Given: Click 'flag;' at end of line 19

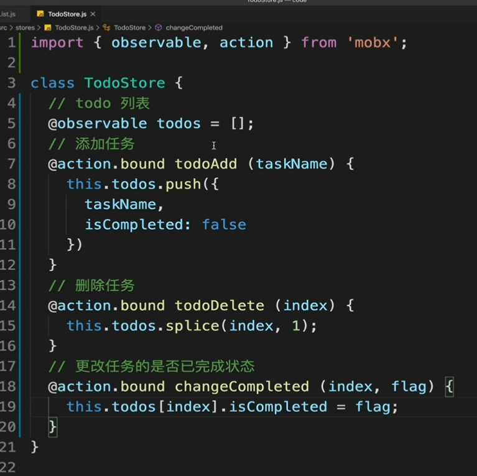Looking at the screenshot, I should [377, 407].
